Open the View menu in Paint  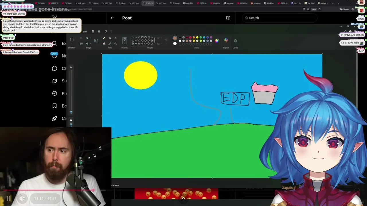pos(85,31)
